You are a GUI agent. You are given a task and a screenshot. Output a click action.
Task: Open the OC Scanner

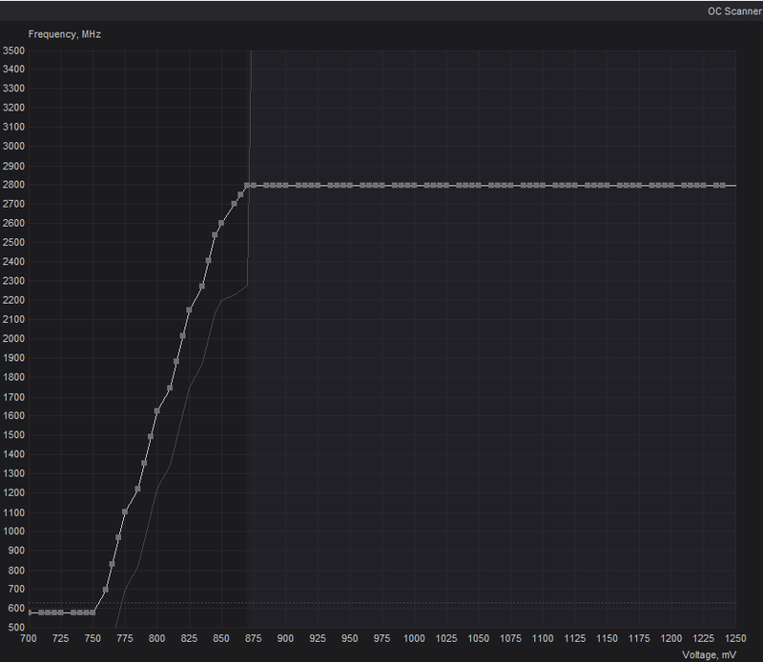click(734, 11)
